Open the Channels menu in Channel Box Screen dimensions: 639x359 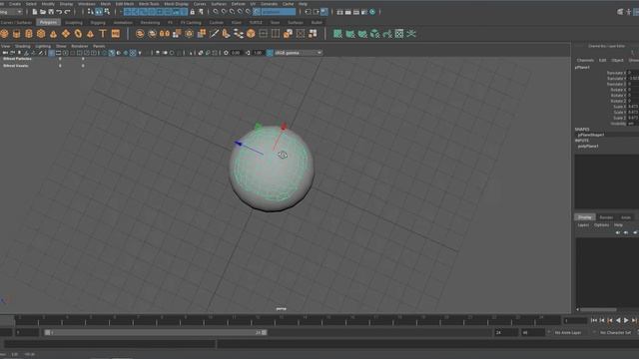pyautogui.click(x=585, y=60)
